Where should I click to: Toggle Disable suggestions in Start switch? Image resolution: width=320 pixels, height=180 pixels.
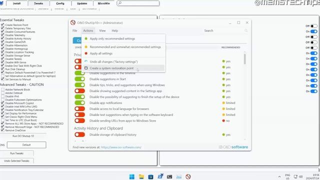(x=79, y=79)
